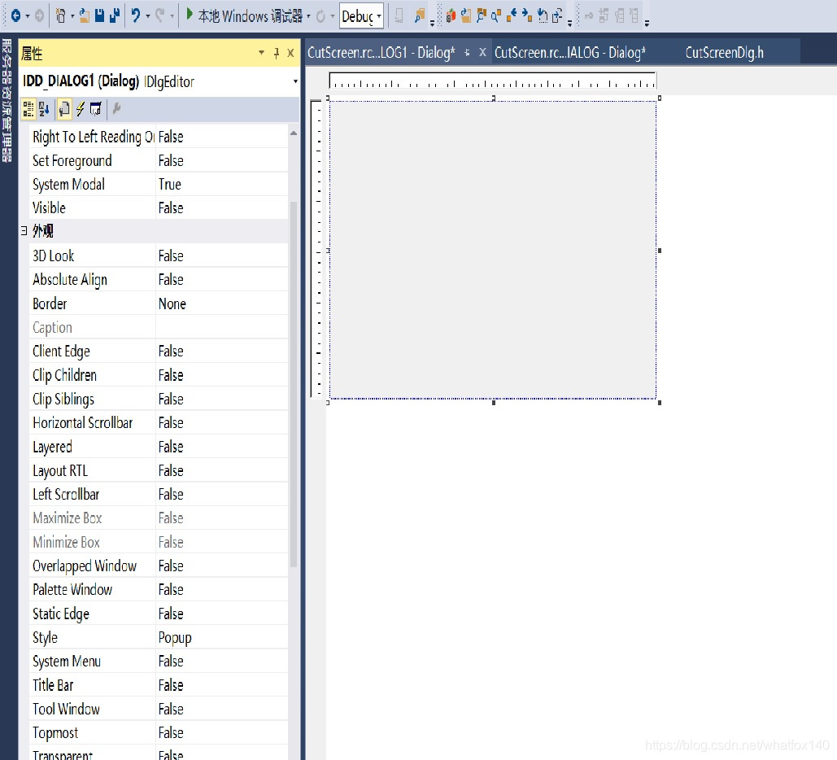Click scroll-up arrow of properties list
This screenshot has width=837, height=760.
(x=294, y=133)
